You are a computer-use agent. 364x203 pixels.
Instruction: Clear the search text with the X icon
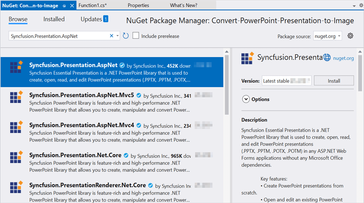point(112,36)
